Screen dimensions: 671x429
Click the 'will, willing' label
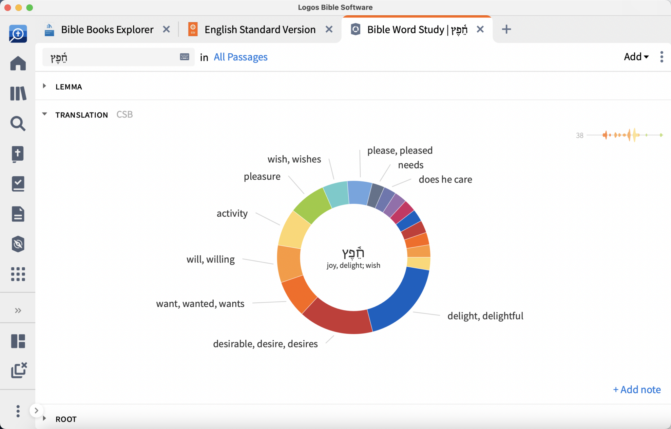210,259
